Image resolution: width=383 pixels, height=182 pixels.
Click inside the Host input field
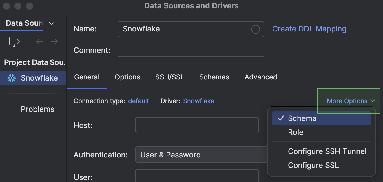pyautogui.click(x=197, y=125)
